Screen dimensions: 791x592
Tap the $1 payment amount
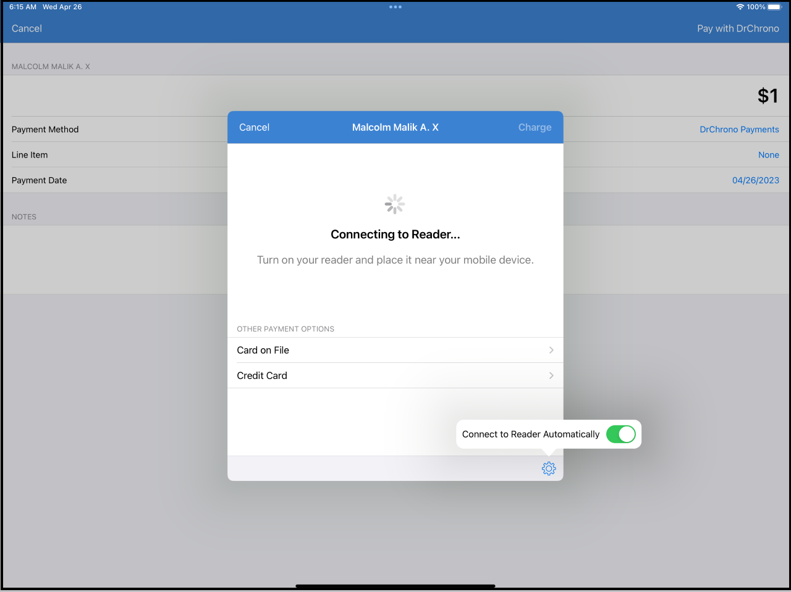click(768, 96)
